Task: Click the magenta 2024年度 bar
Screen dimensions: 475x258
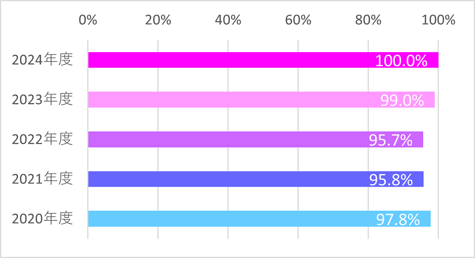Action: [x=228, y=60]
